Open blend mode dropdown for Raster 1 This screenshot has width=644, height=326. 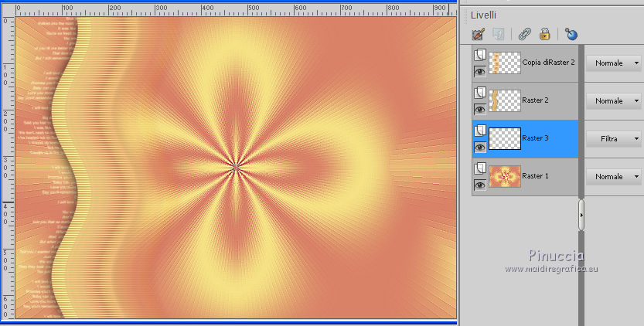click(614, 177)
